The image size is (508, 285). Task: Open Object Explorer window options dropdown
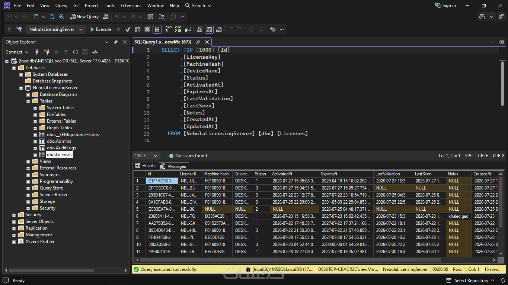[x=107, y=42]
